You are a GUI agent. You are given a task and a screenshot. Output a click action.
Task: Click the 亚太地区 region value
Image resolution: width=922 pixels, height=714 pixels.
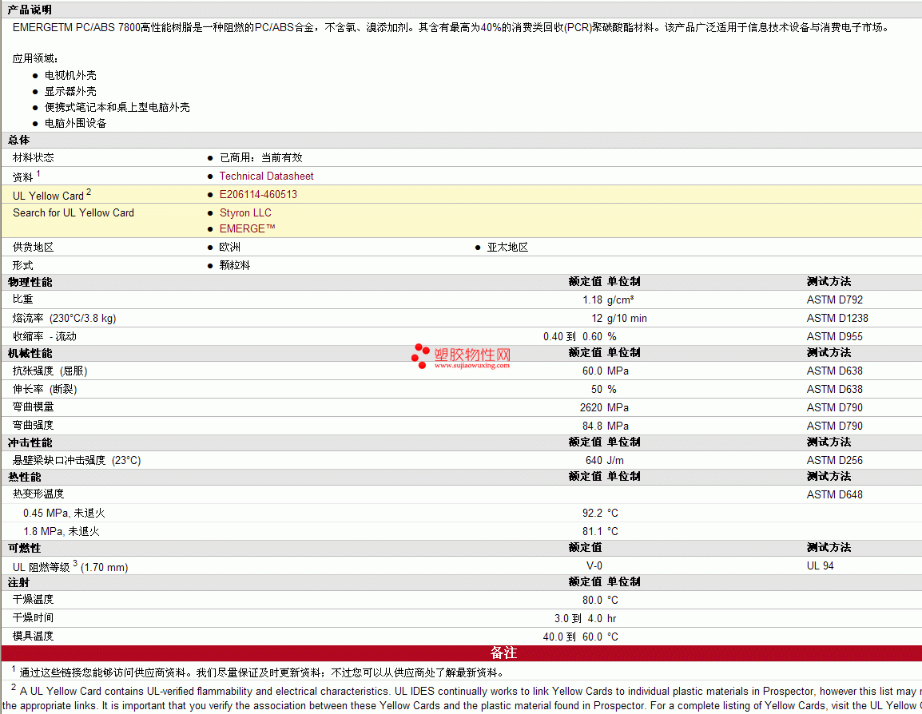tap(507, 247)
